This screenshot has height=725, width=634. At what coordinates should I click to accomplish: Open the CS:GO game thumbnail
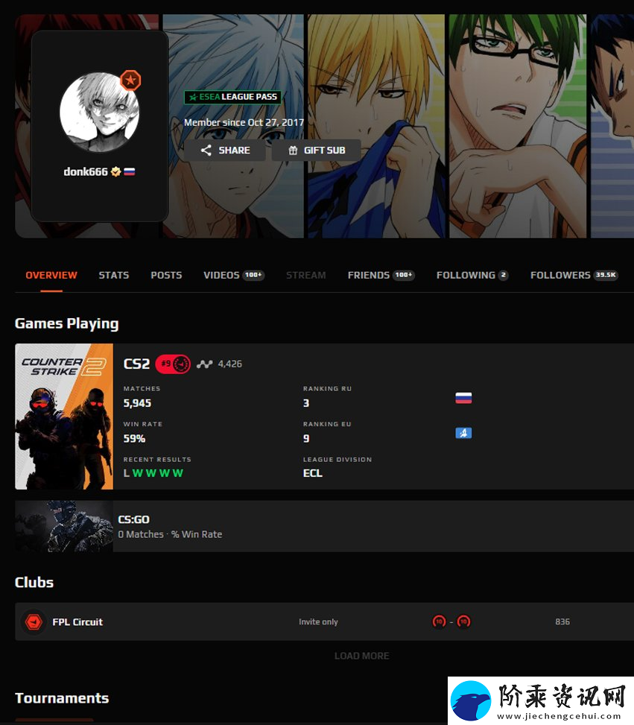pyautogui.click(x=64, y=526)
